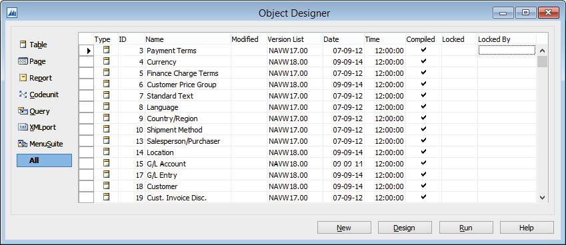
Task: Toggle the Compiled checkmark for Language
Action: [423, 107]
